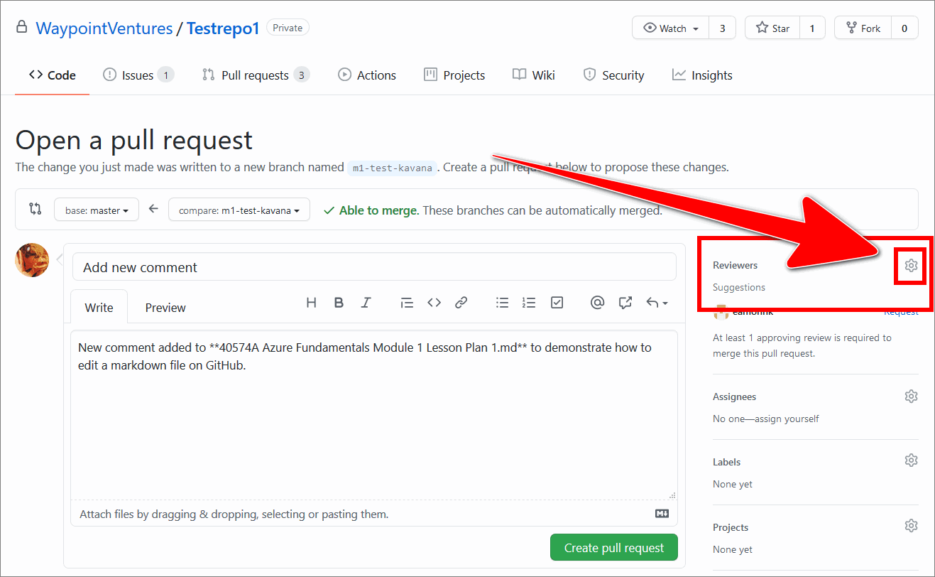The height and width of the screenshot is (577, 935).
Task: Open the Pull requests tab
Action: pos(256,75)
